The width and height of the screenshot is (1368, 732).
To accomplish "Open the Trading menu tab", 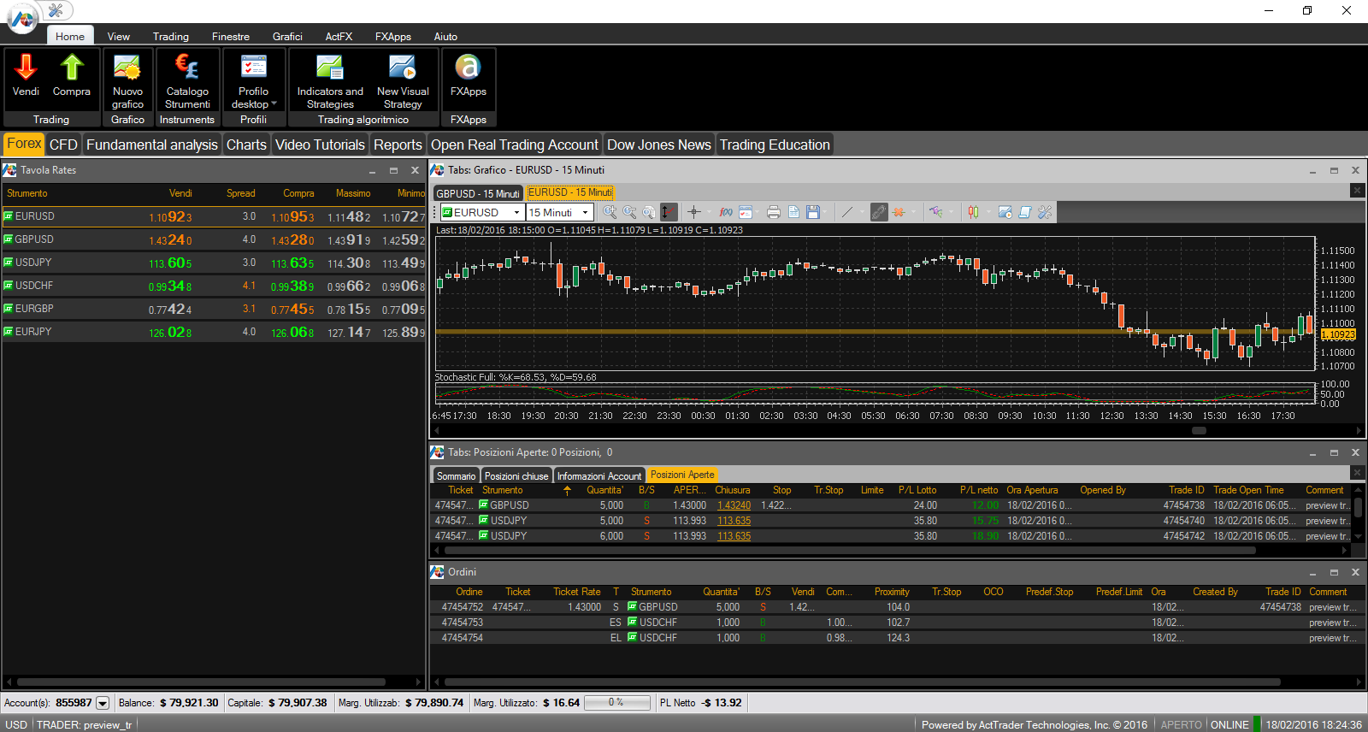I will click(x=171, y=37).
